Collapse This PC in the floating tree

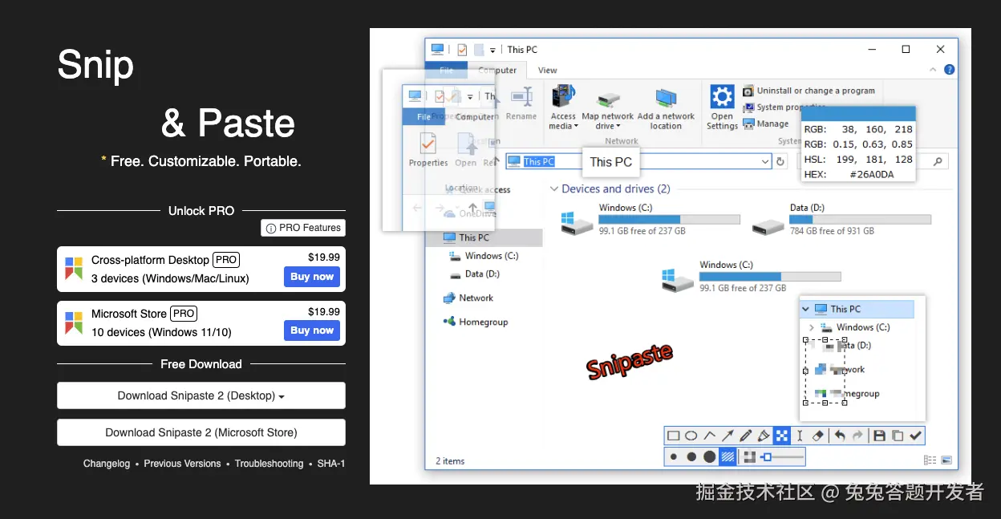[805, 309]
